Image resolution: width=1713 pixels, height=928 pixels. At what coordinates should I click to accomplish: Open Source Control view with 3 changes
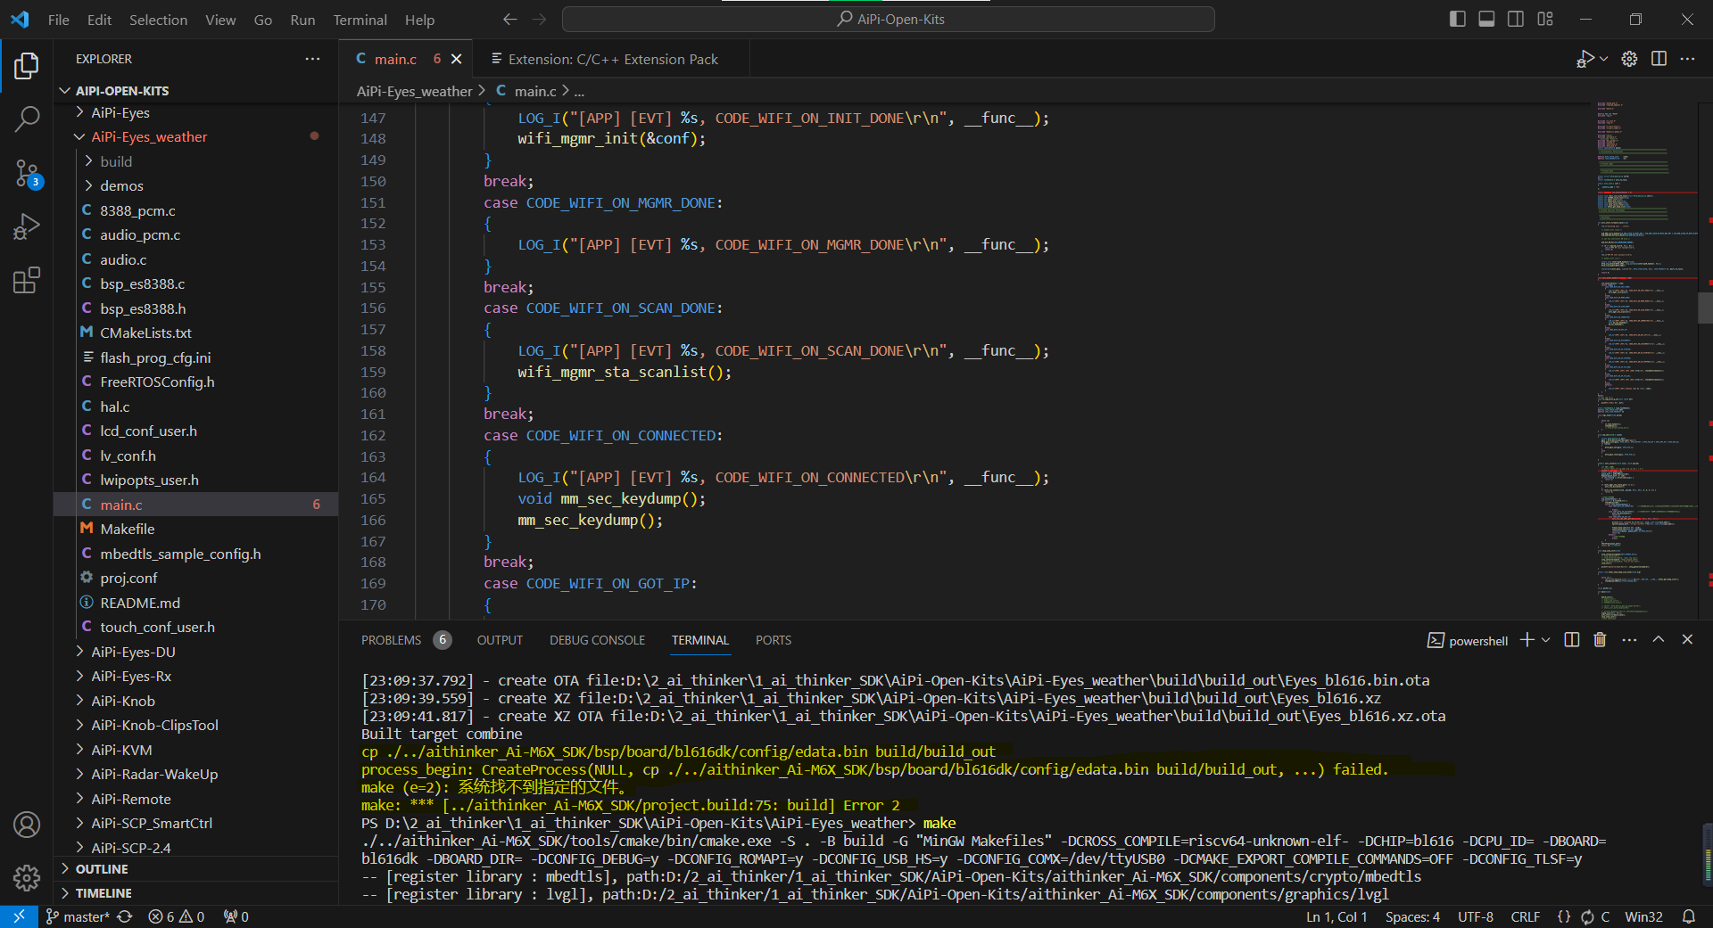pos(27,174)
